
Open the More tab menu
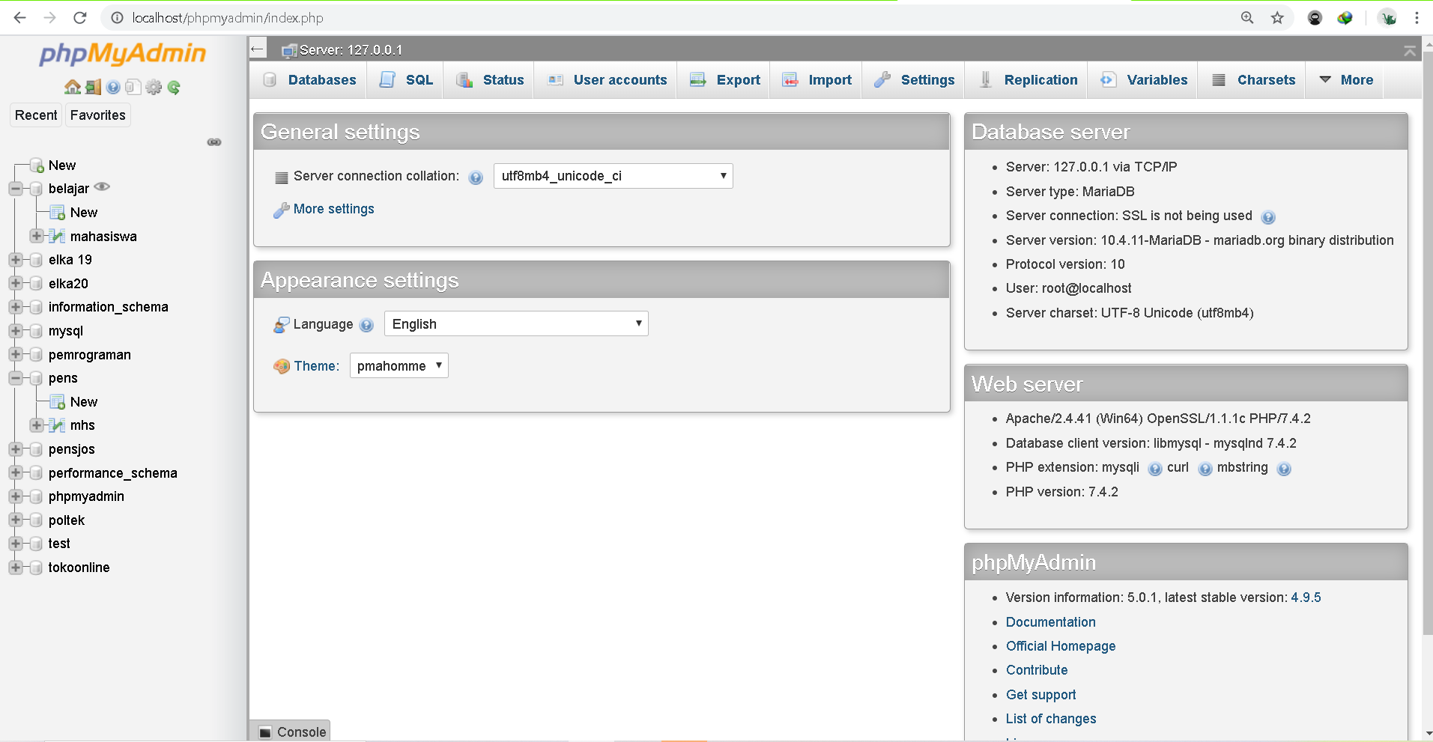click(x=1346, y=80)
